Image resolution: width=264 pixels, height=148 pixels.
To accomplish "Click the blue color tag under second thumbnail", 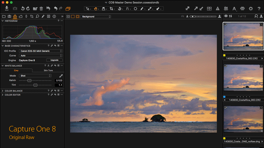I will coord(224,97).
